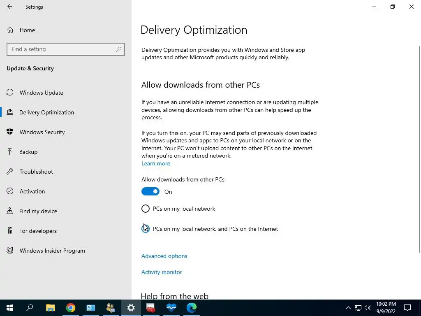Restore down the Settings window

393,7
